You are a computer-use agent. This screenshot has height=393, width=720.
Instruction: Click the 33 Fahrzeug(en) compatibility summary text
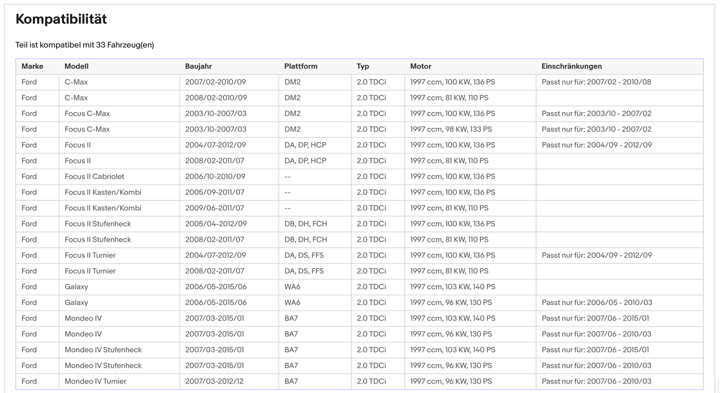point(84,45)
